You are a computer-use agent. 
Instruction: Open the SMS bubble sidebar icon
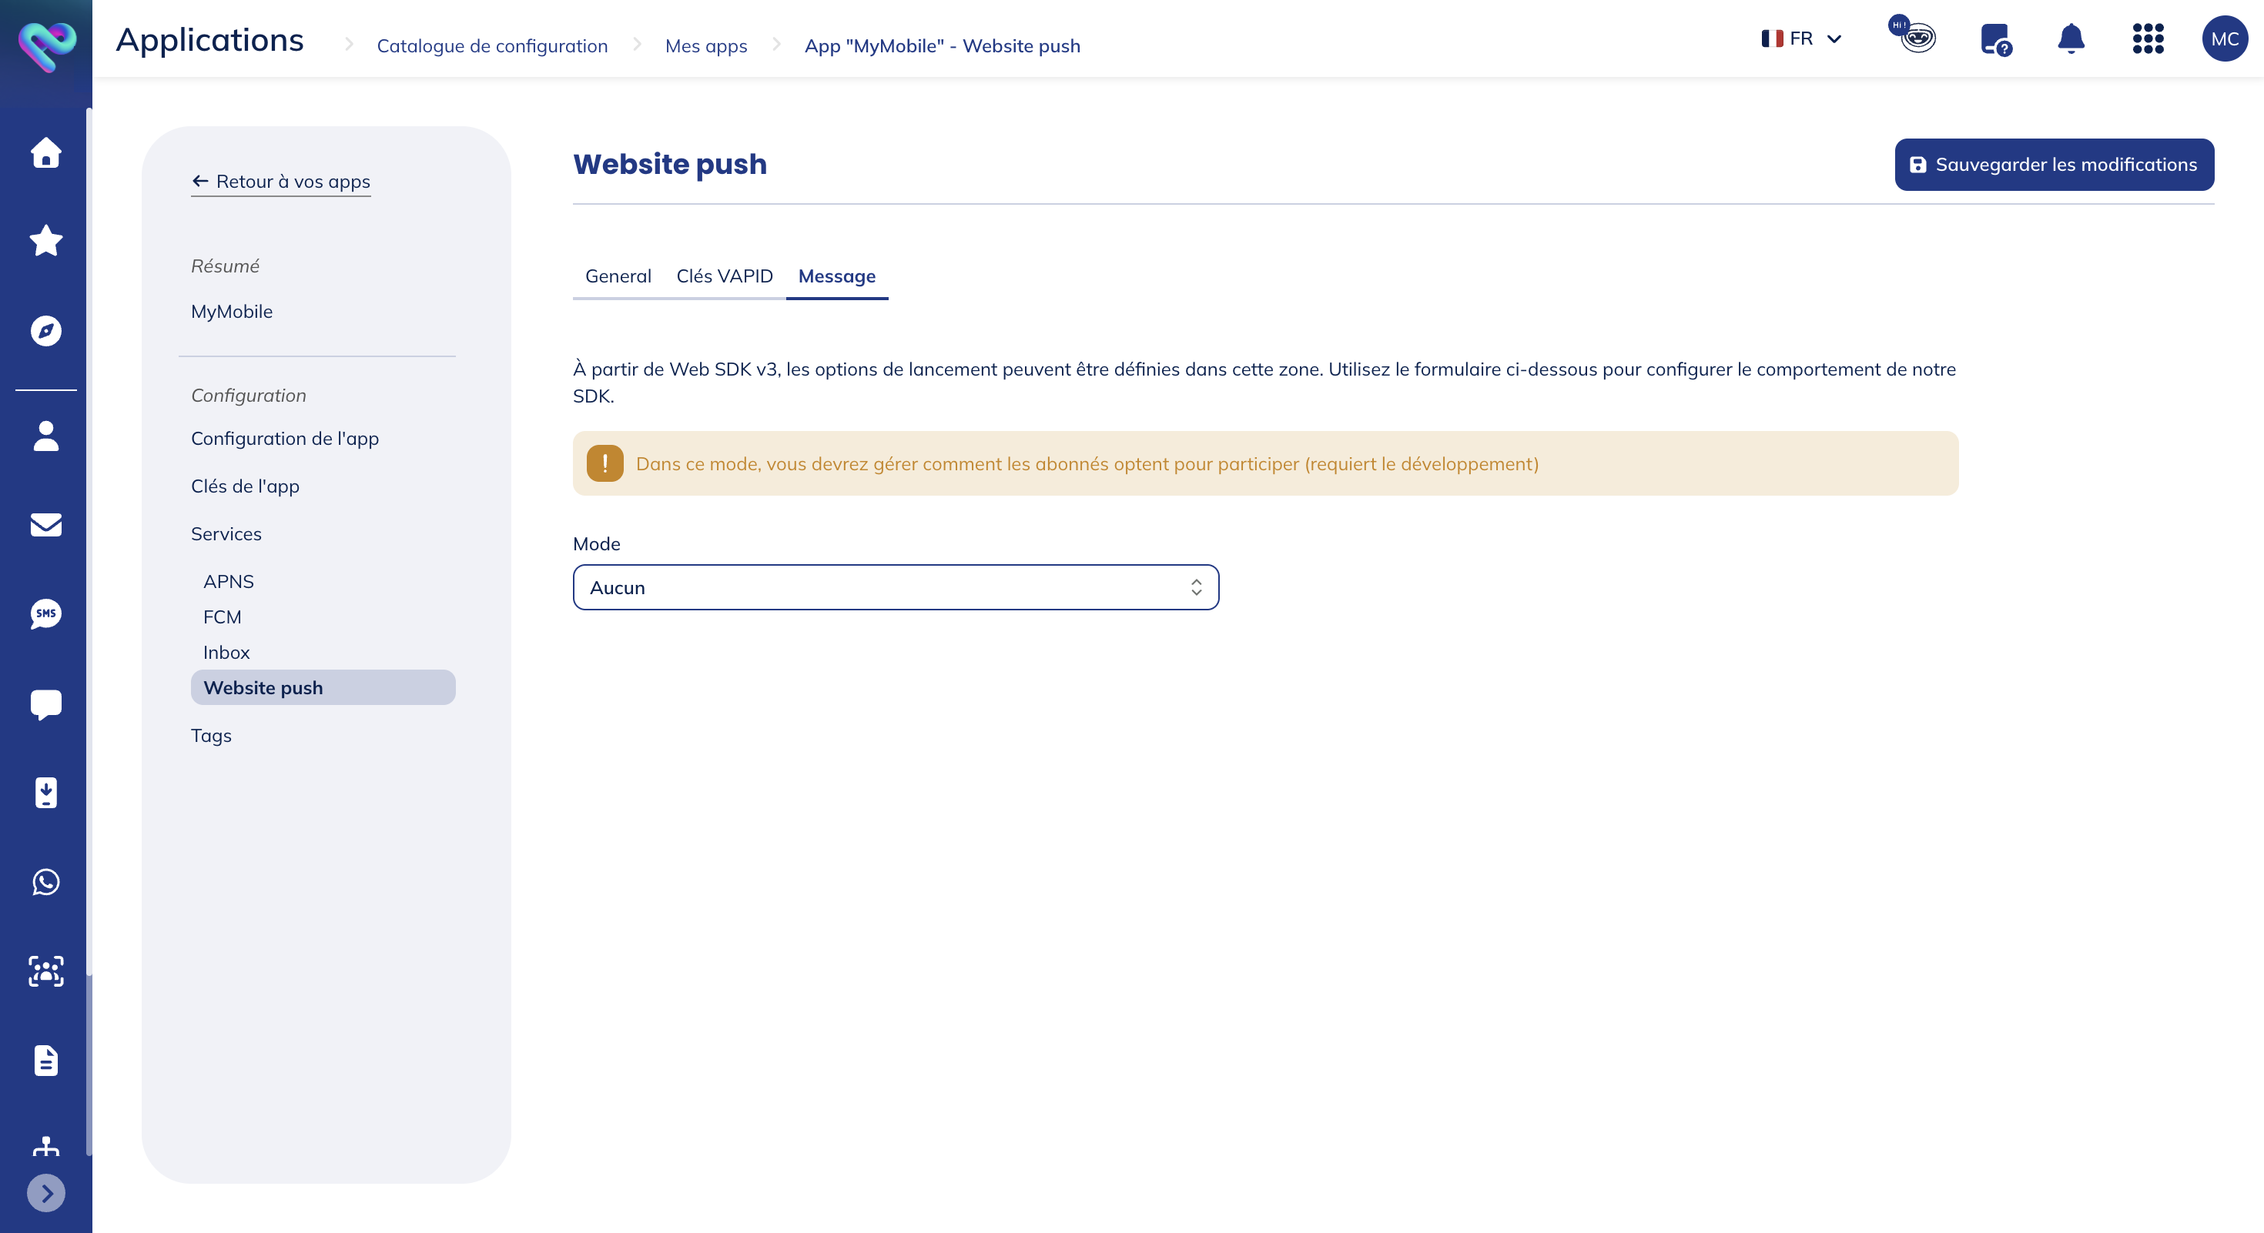pos(45,614)
